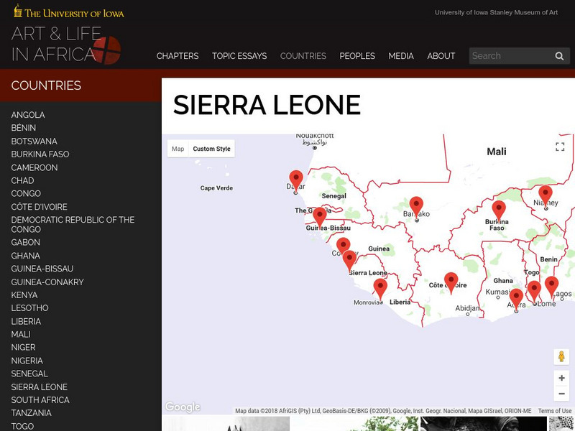The width and height of the screenshot is (575, 431).
Task: Go to the Peoples page
Action: point(357,56)
